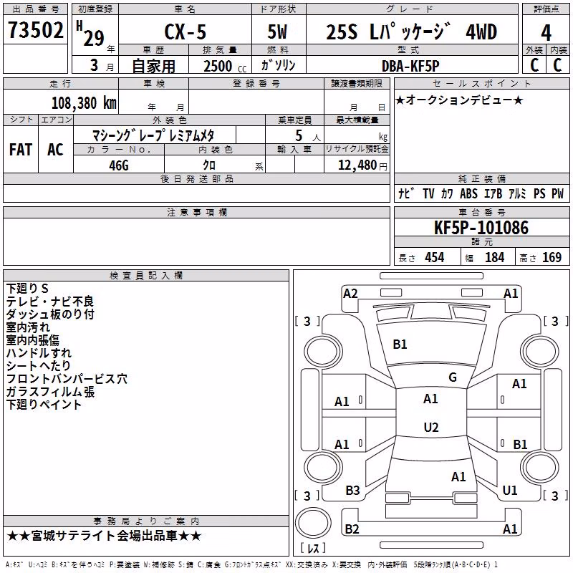Screen dimensions: 573x573
Task: Select inspector note シートへたり
Action: click(x=39, y=365)
